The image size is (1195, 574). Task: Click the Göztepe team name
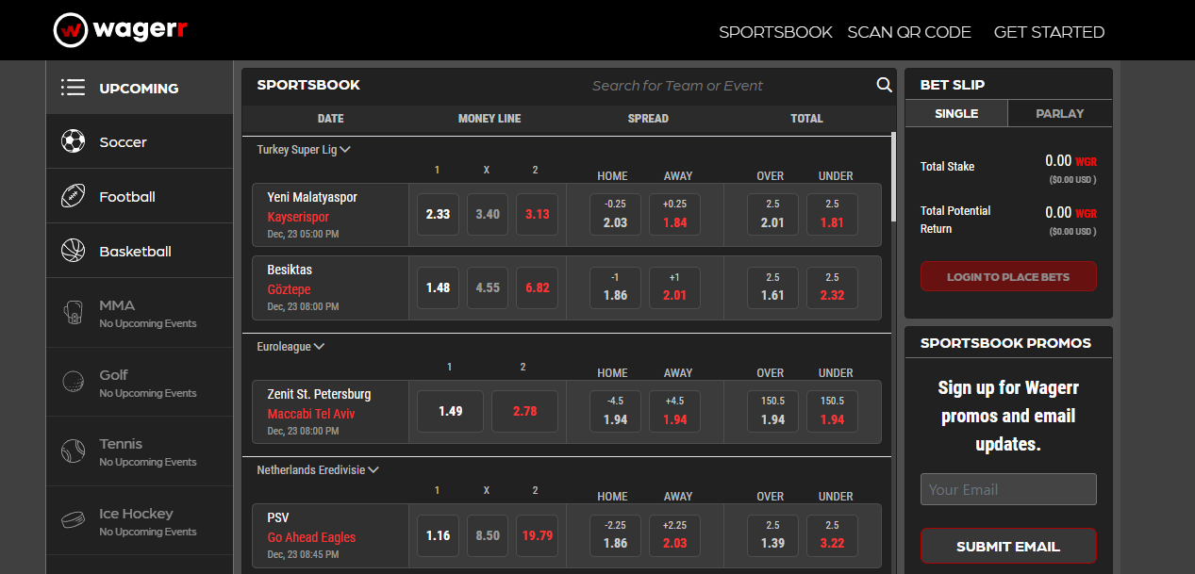tap(289, 289)
